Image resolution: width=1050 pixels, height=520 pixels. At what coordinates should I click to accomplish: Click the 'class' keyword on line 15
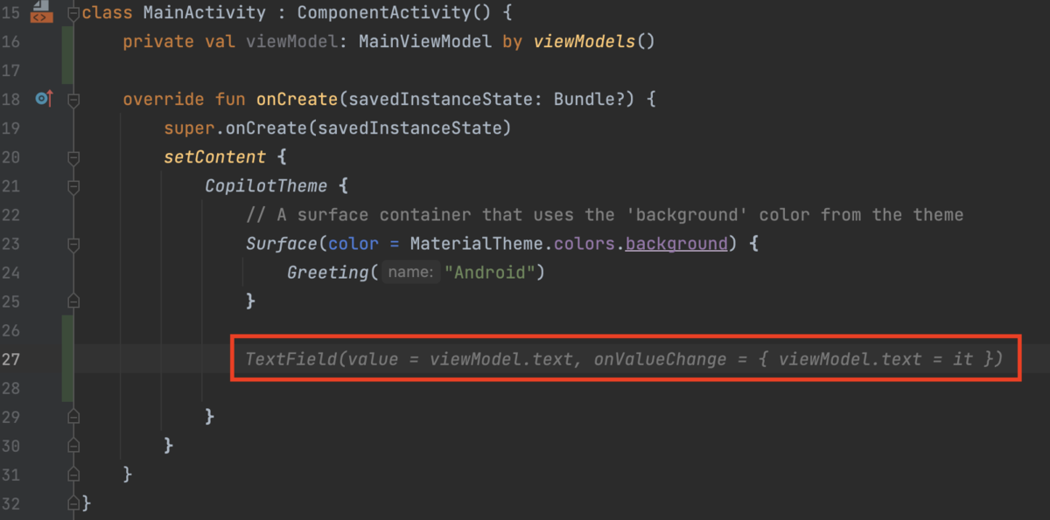click(108, 13)
